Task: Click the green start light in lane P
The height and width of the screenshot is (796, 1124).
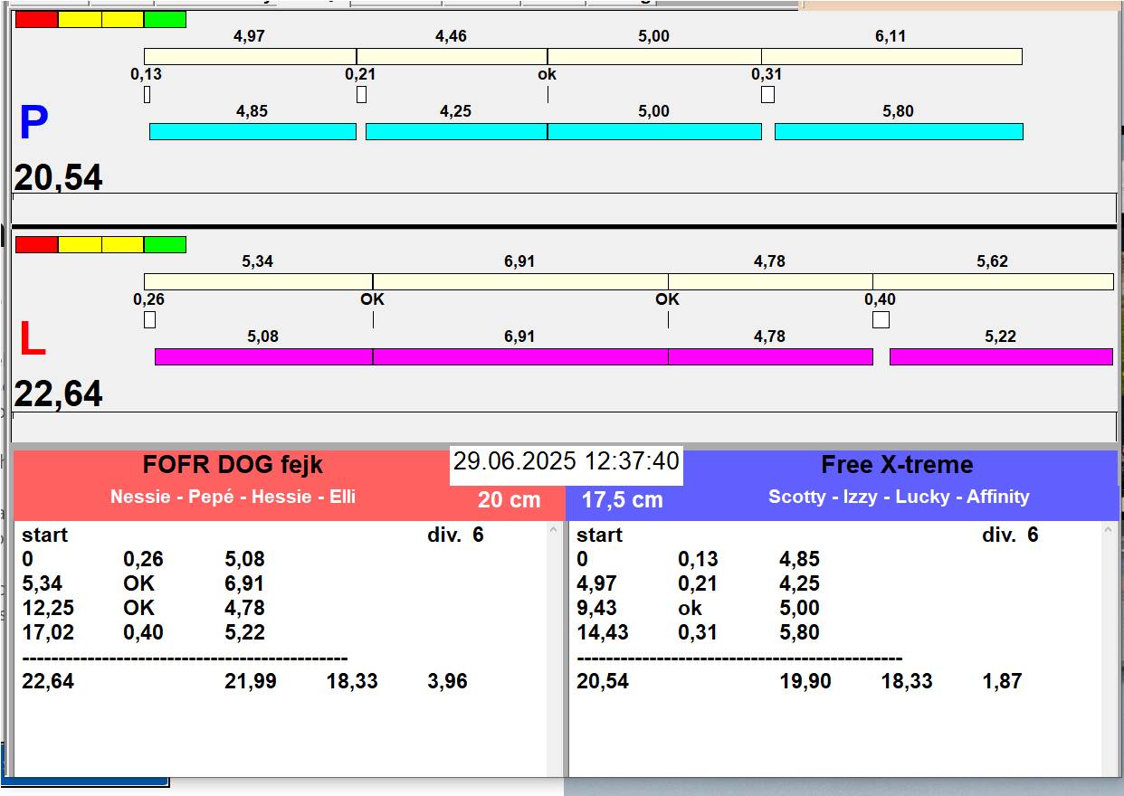Action: (165, 19)
